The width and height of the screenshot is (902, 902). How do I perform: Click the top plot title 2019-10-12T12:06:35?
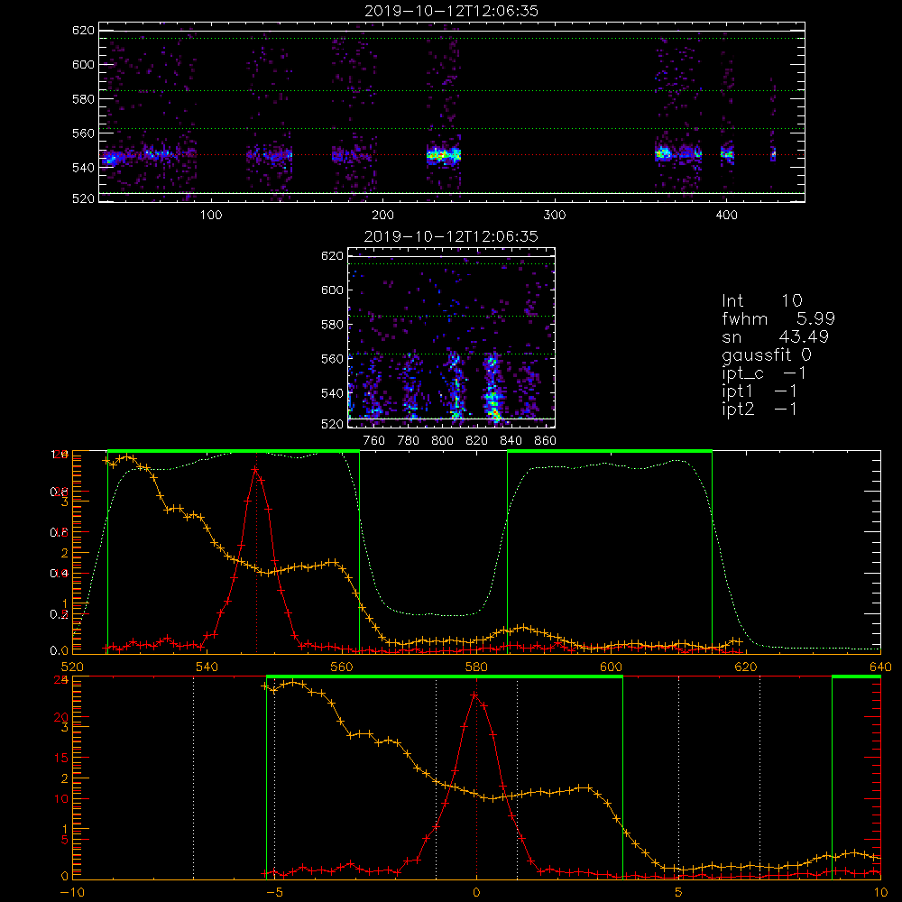point(451,11)
